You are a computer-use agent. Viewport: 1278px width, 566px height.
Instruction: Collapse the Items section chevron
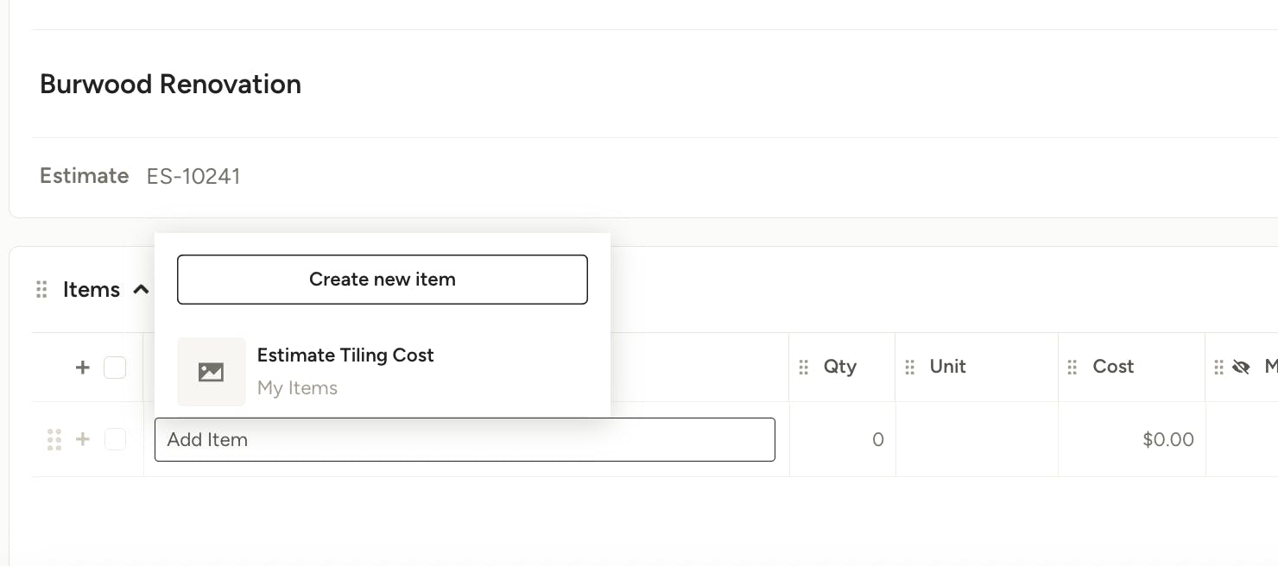142,290
